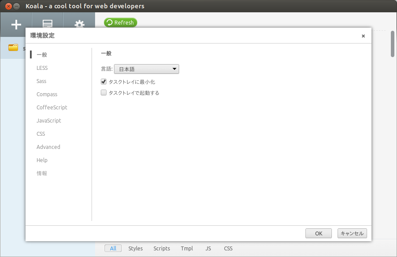Select the yellow project folder icon
This screenshot has width=397, height=257.
click(x=13, y=47)
